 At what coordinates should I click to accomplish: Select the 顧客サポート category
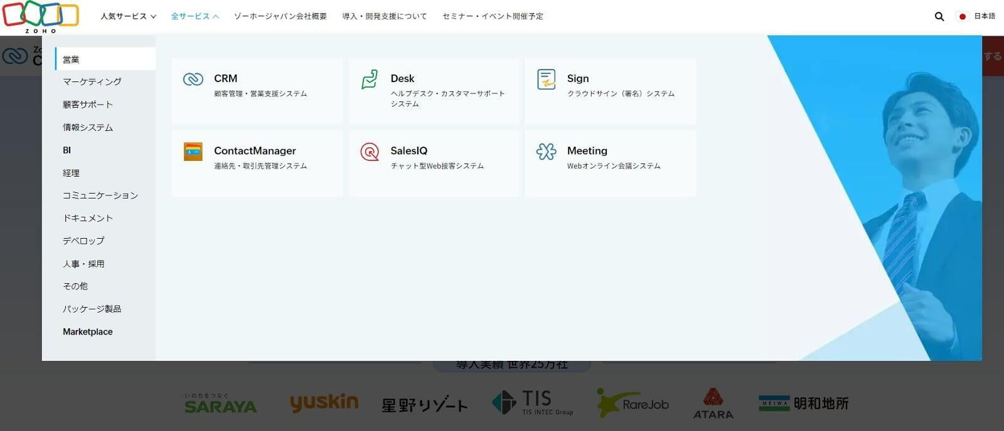coord(88,105)
